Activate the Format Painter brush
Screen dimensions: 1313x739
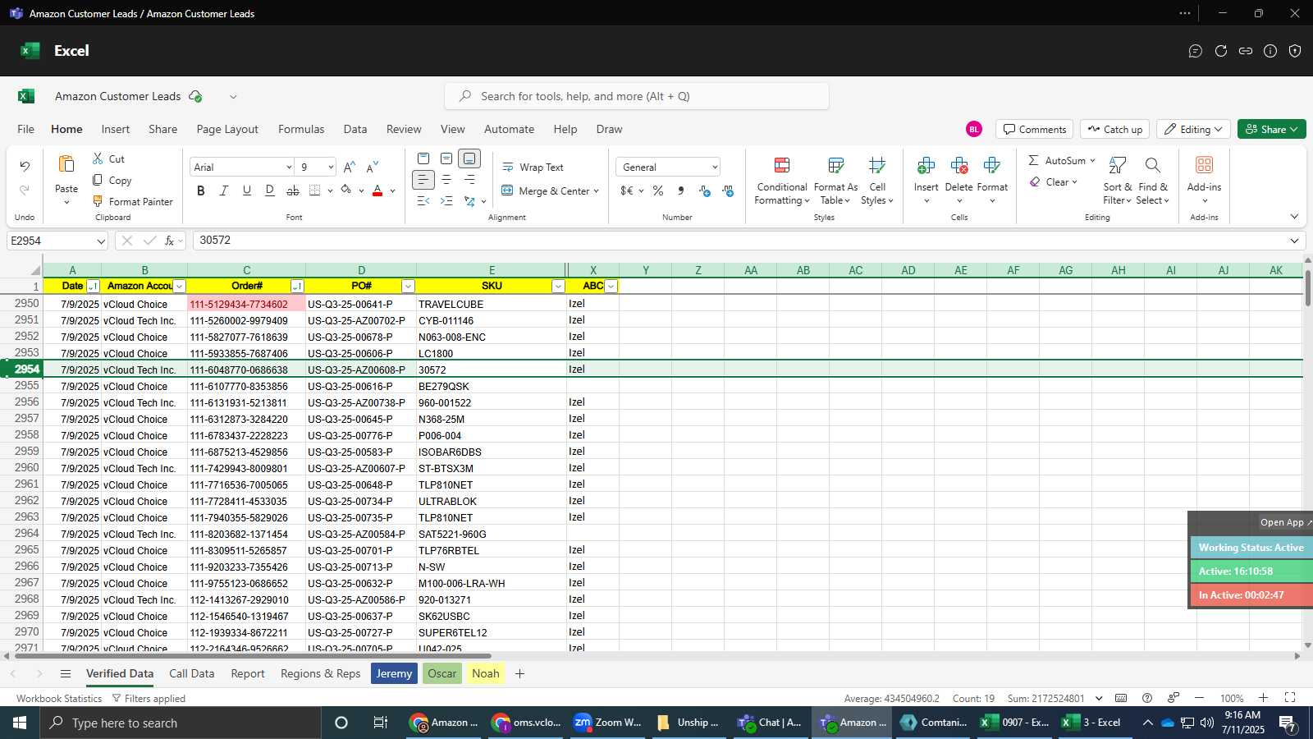click(x=98, y=201)
